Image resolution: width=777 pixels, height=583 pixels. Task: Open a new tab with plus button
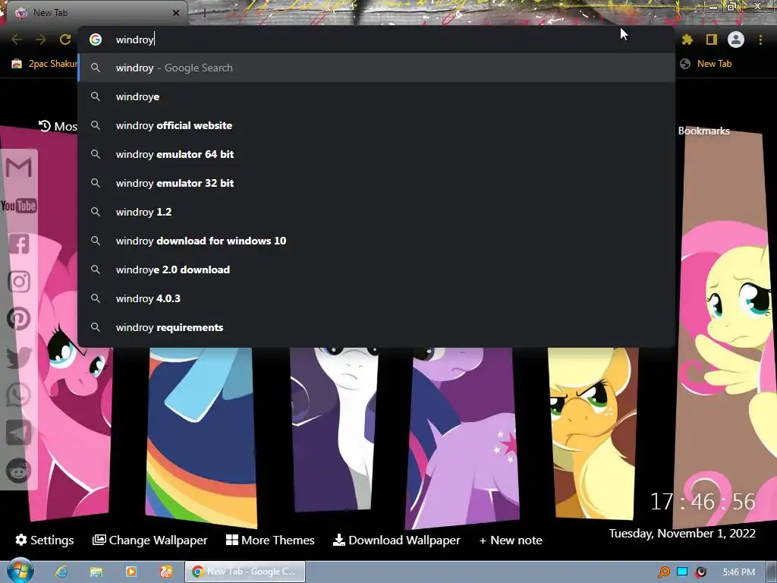(203, 13)
